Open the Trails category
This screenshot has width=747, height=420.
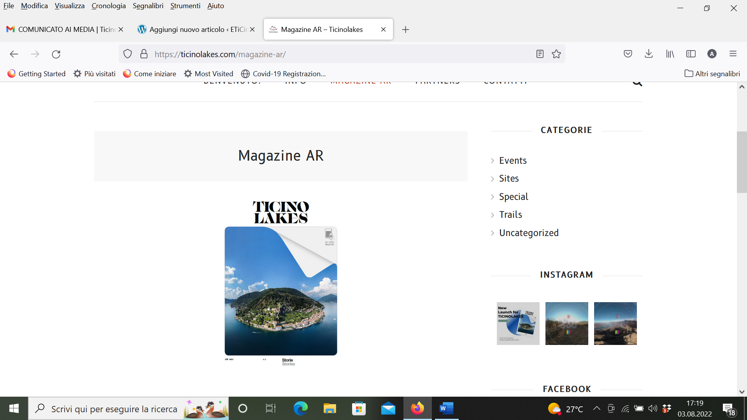pos(510,215)
